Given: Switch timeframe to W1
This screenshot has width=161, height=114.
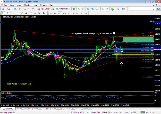Looking at the screenshot, I should [x=82, y=13].
